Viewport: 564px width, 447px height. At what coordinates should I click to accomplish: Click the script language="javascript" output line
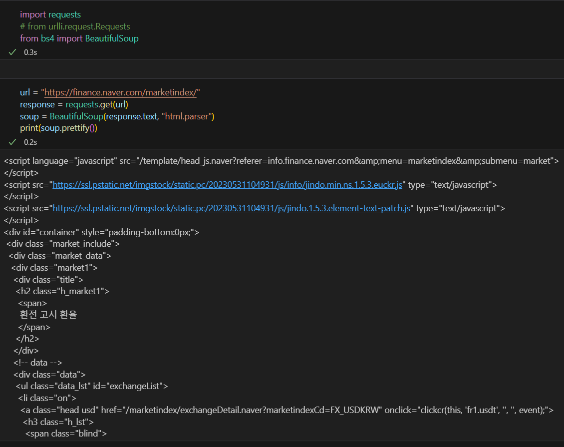tap(282, 161)
